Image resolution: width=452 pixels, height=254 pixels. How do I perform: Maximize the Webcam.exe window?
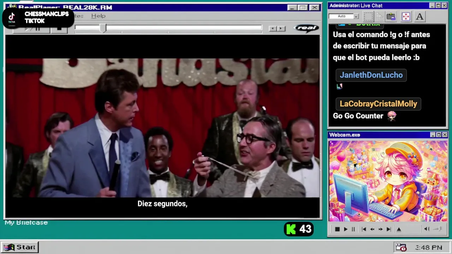[439, 135]
